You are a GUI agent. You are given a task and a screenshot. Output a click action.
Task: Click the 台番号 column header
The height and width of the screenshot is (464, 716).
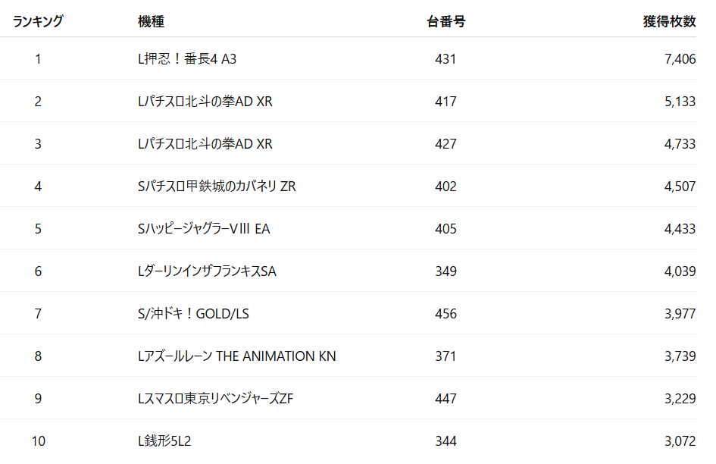446,22
